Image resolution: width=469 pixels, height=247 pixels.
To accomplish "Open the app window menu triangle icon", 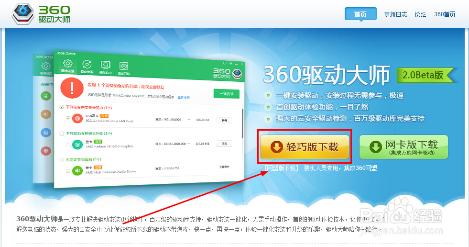I will tap(230, 64).
